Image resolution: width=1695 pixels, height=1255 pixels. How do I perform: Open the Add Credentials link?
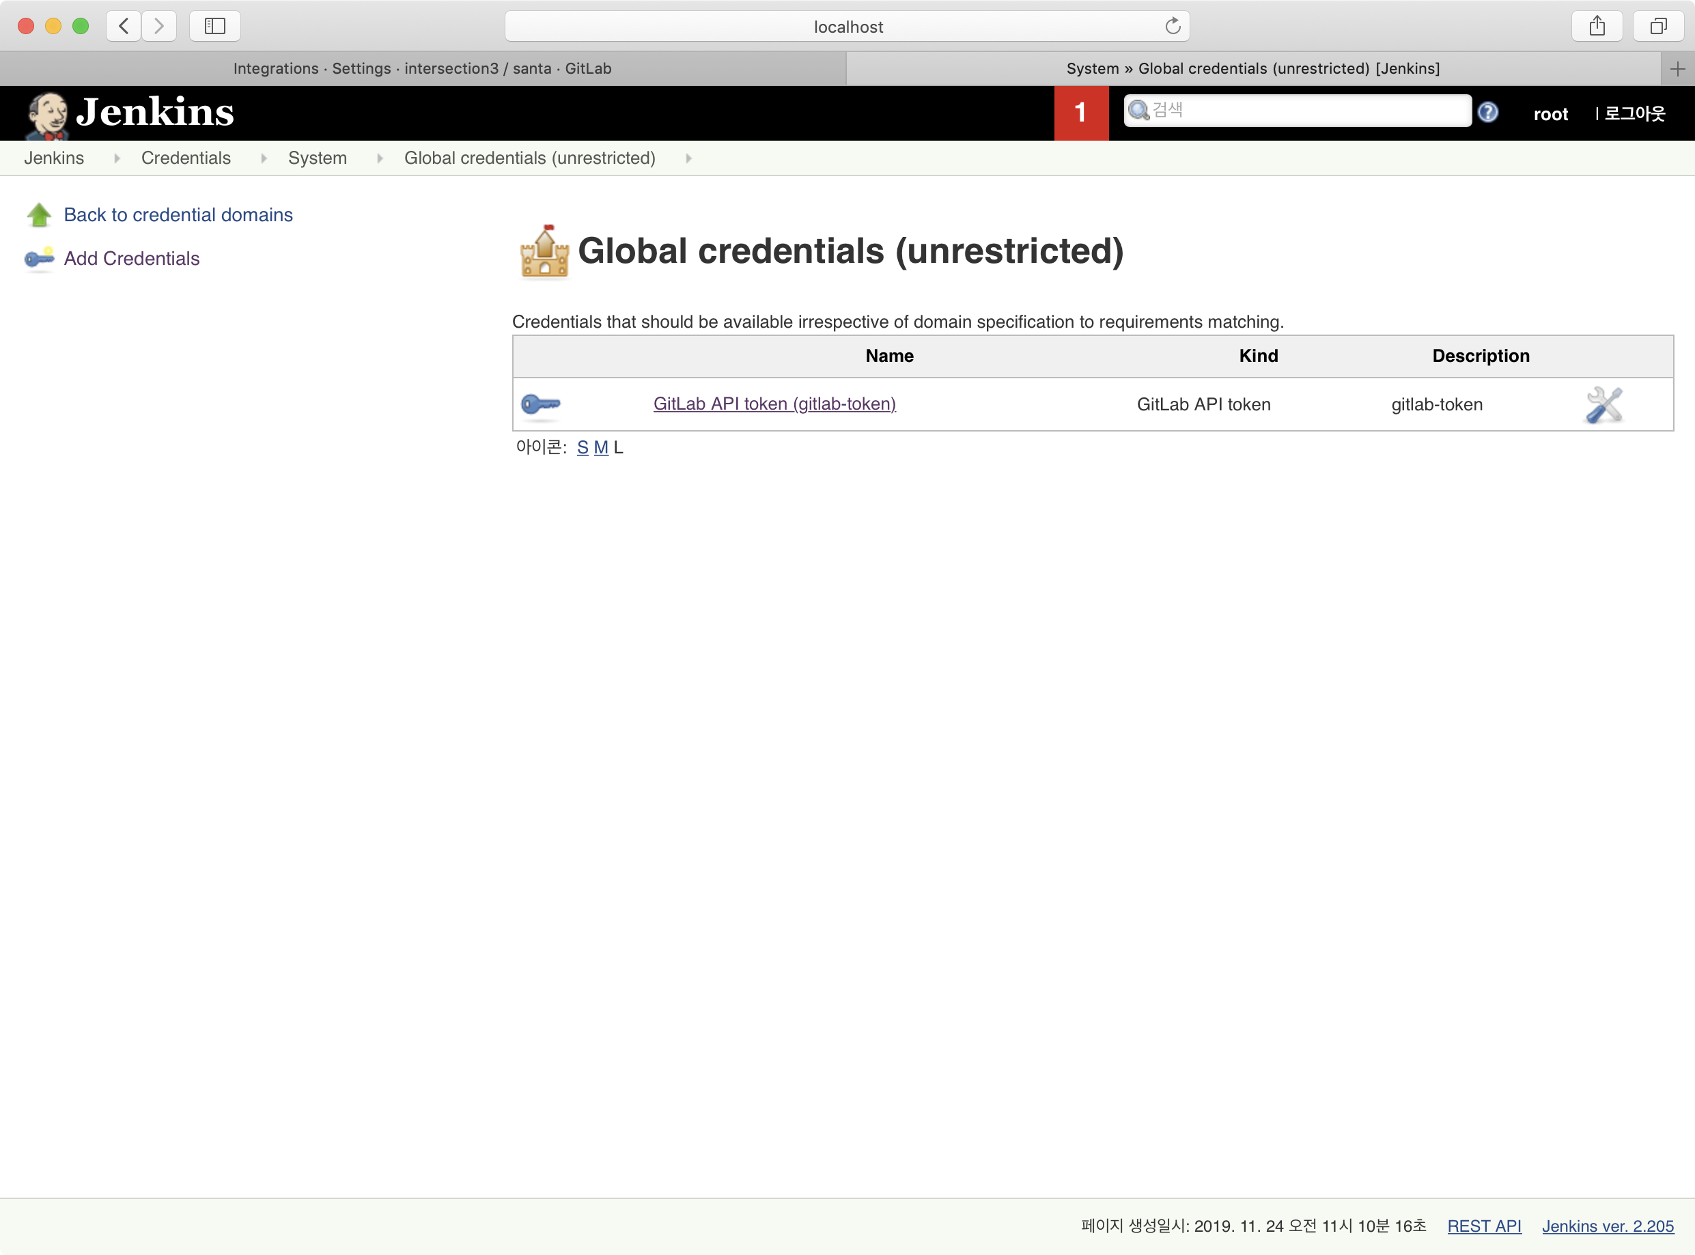coord(131,258)
